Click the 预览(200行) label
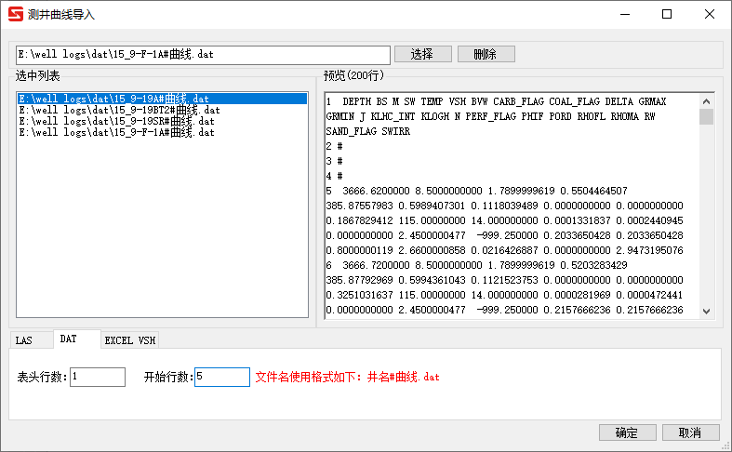 (x=353, y=75)
